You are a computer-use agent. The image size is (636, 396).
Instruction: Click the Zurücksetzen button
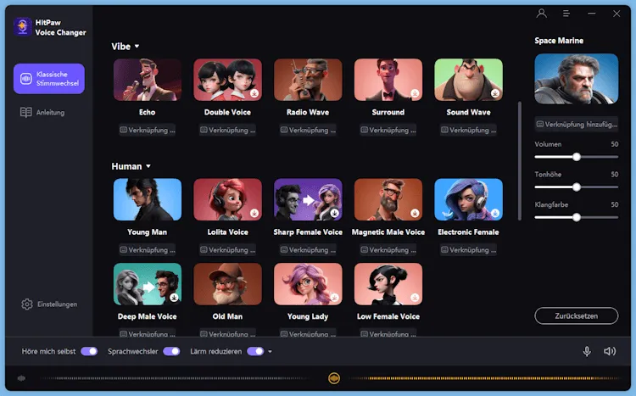(576, 315)
